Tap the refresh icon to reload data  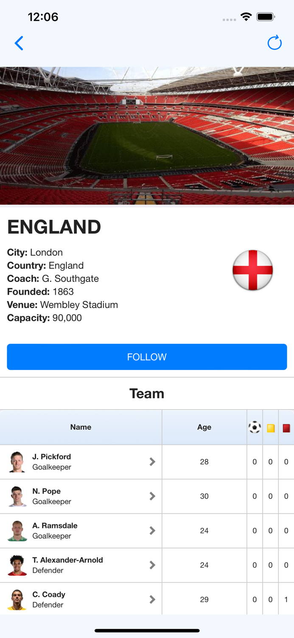tap(274, 43)
